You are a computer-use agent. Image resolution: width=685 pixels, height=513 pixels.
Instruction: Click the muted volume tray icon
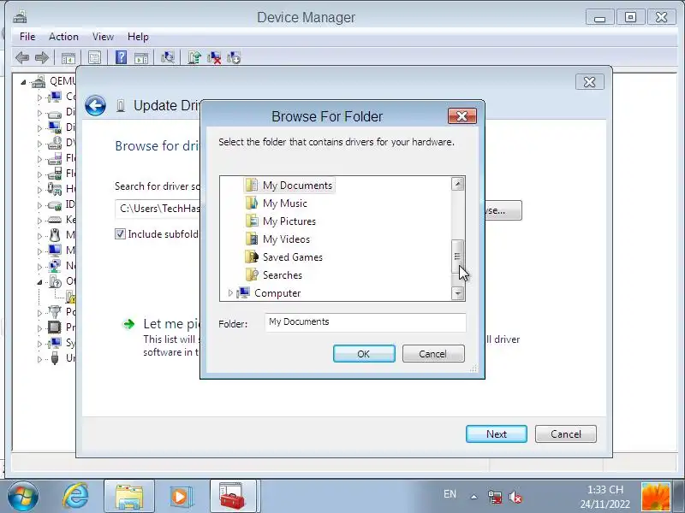tap(515, 497)
